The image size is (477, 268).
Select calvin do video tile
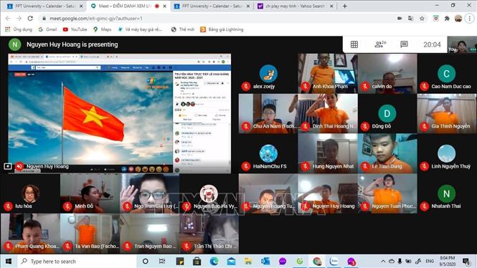tap(387, 74)
